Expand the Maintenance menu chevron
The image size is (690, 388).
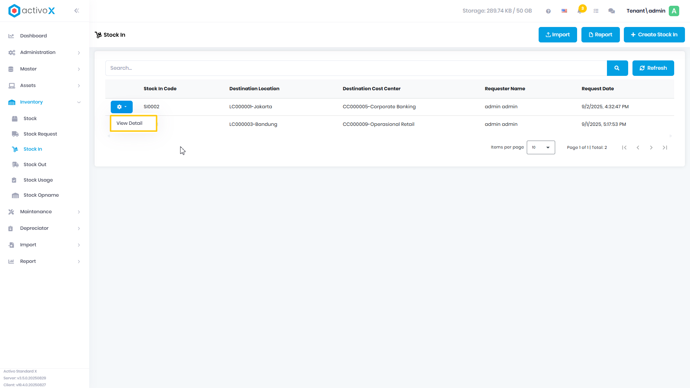[x=79, y=212]
